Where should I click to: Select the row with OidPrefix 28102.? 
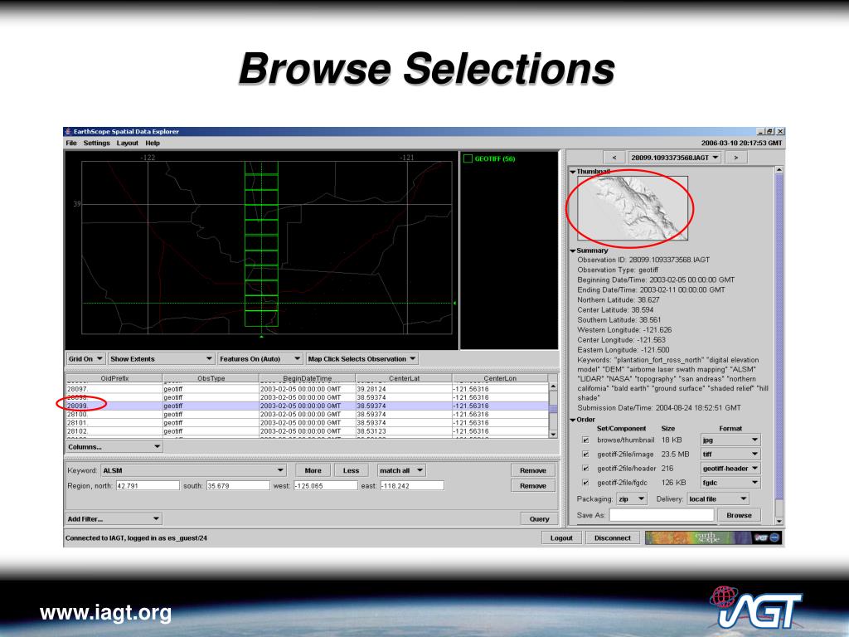(x=307, y=431)
